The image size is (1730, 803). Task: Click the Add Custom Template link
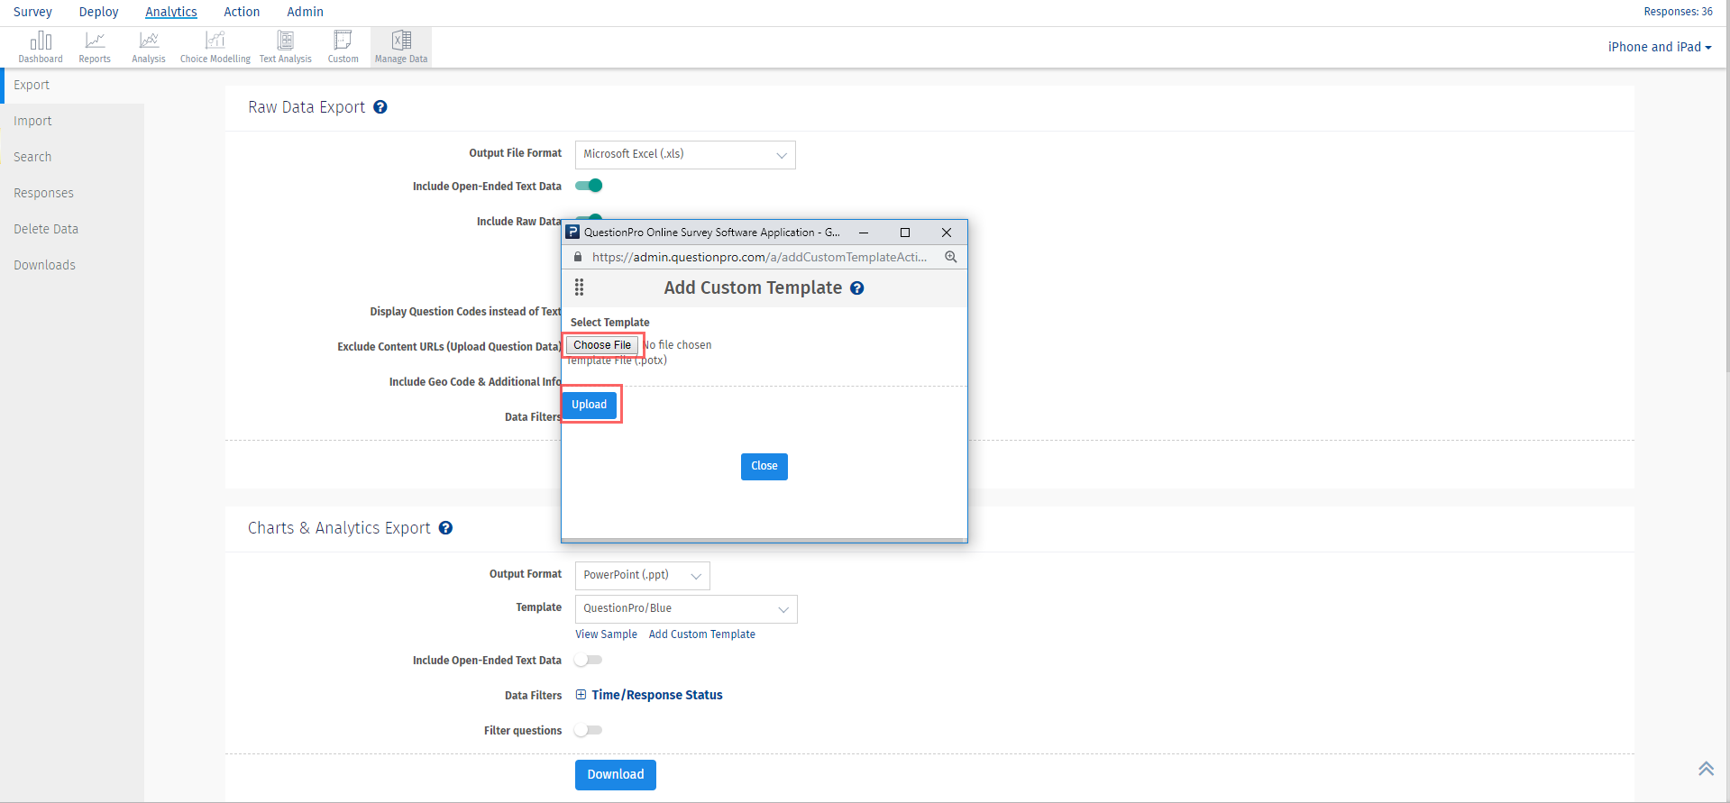tap(701, 634)
